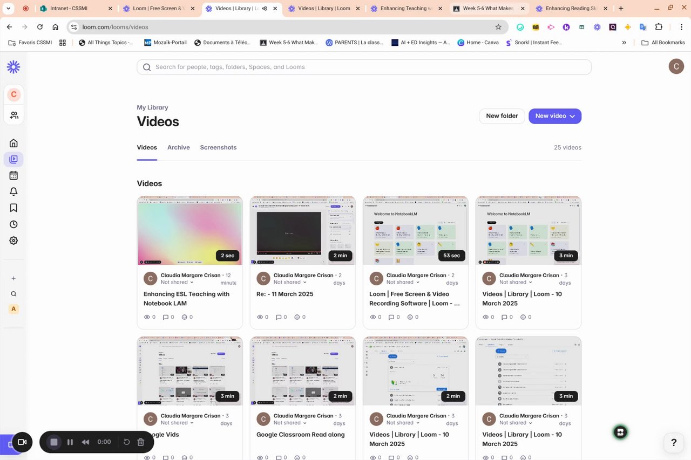Viewport: 691px width, 460px height.
Task: Open the tab search dropdown arrow
Action: click(x=9, y=9)
